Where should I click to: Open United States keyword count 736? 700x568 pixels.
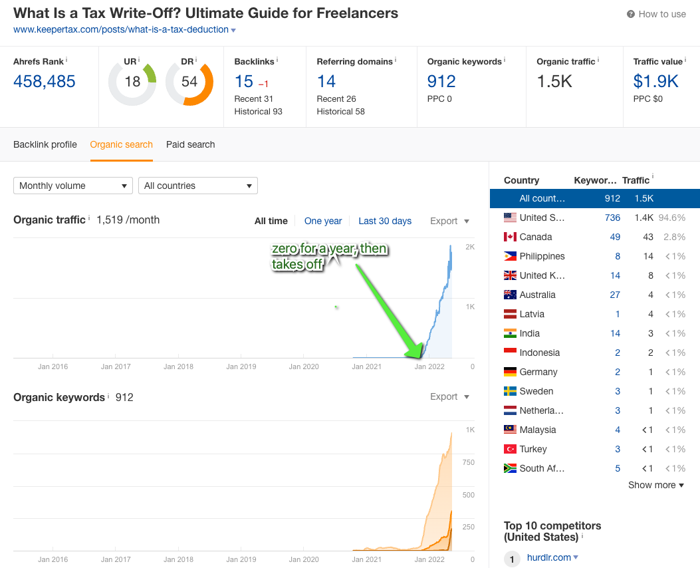point(612,217)
